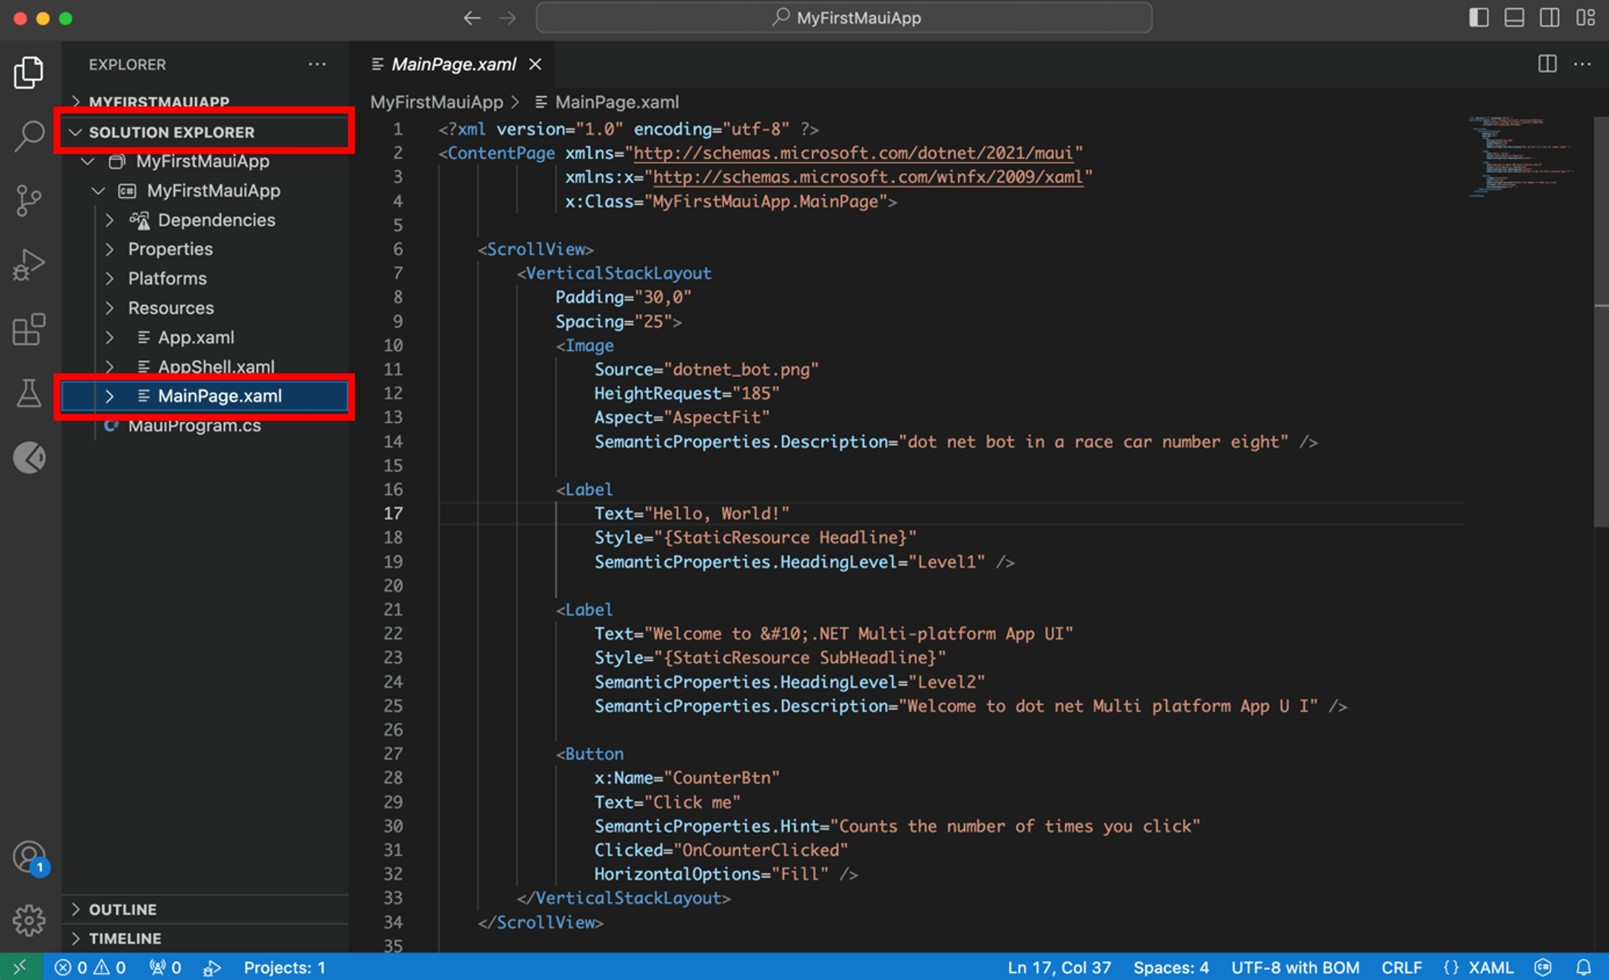The image size is (1609, 980).
Task: Toggle the primary side bar layout button
Action: coord(1479,18)
